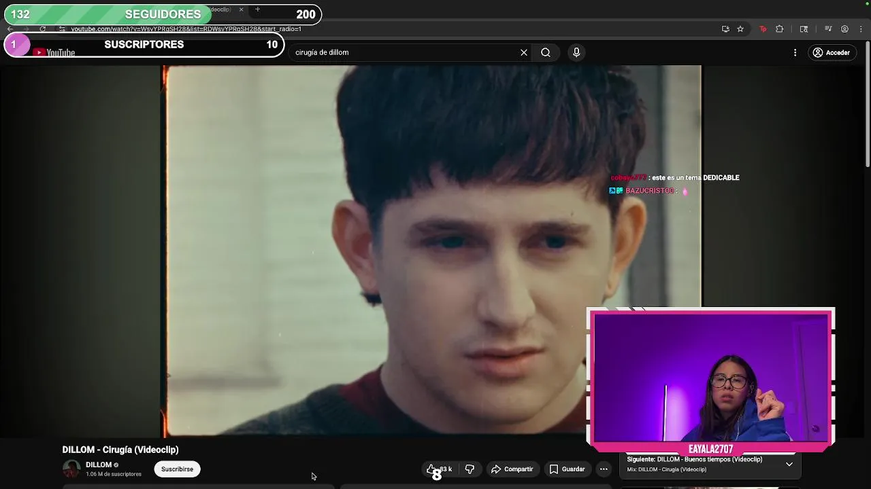Go to the YouTube home logo
The image size is (871, 489).
[x=54, y=53]
